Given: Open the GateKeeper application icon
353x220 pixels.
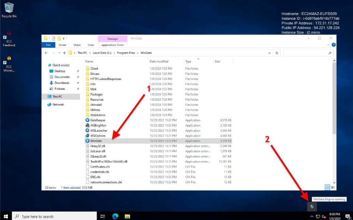Looking at the screenshot, I should click(87, 120).
